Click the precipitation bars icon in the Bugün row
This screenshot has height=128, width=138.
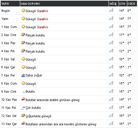click(111, 10)
